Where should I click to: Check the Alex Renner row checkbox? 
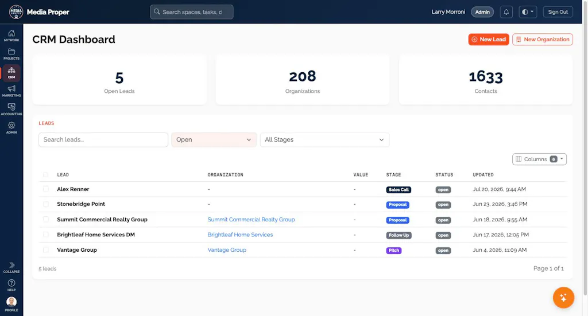pyautogui.click(x=46, y=189)
